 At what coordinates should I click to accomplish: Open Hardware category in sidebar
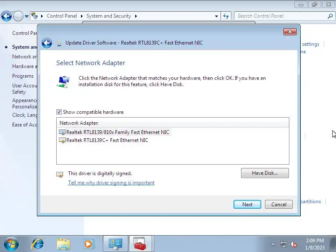(25, 66)
